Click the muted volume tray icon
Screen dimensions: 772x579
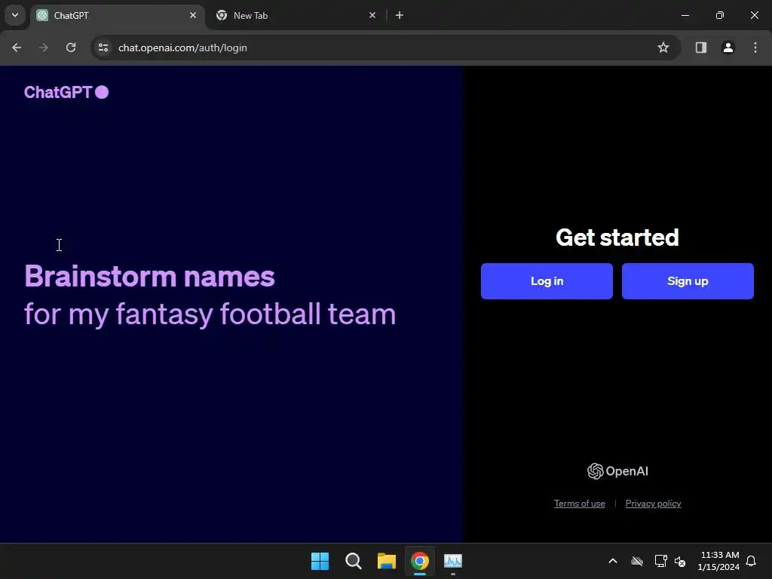[680, 561]
